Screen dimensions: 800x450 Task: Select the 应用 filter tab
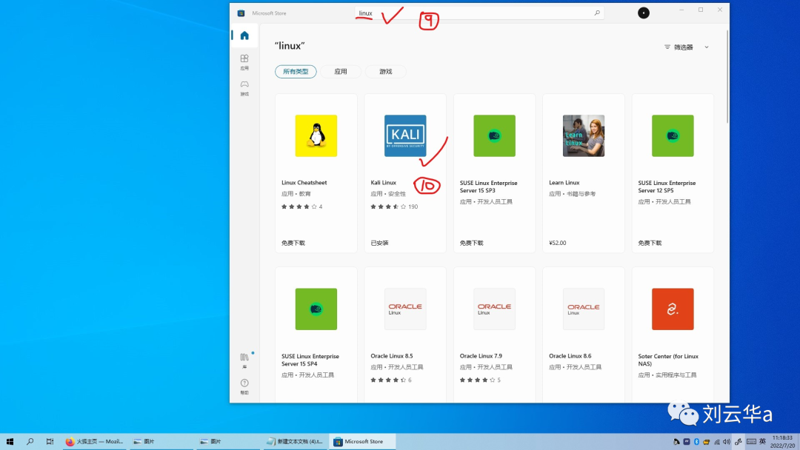341,71
